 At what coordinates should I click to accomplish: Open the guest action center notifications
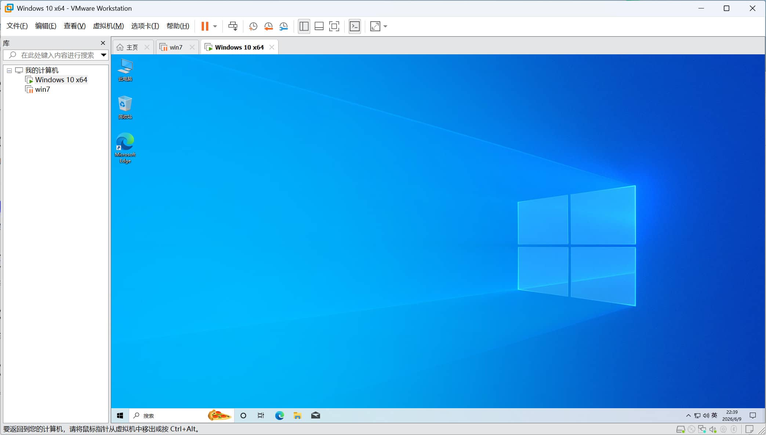coord(753,416)
